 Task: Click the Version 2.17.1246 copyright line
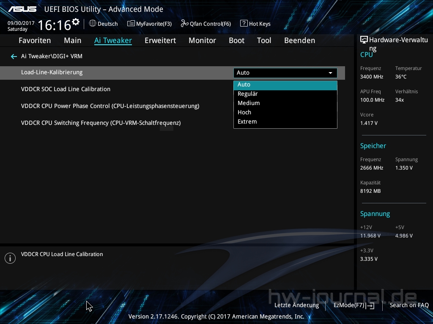216,316
